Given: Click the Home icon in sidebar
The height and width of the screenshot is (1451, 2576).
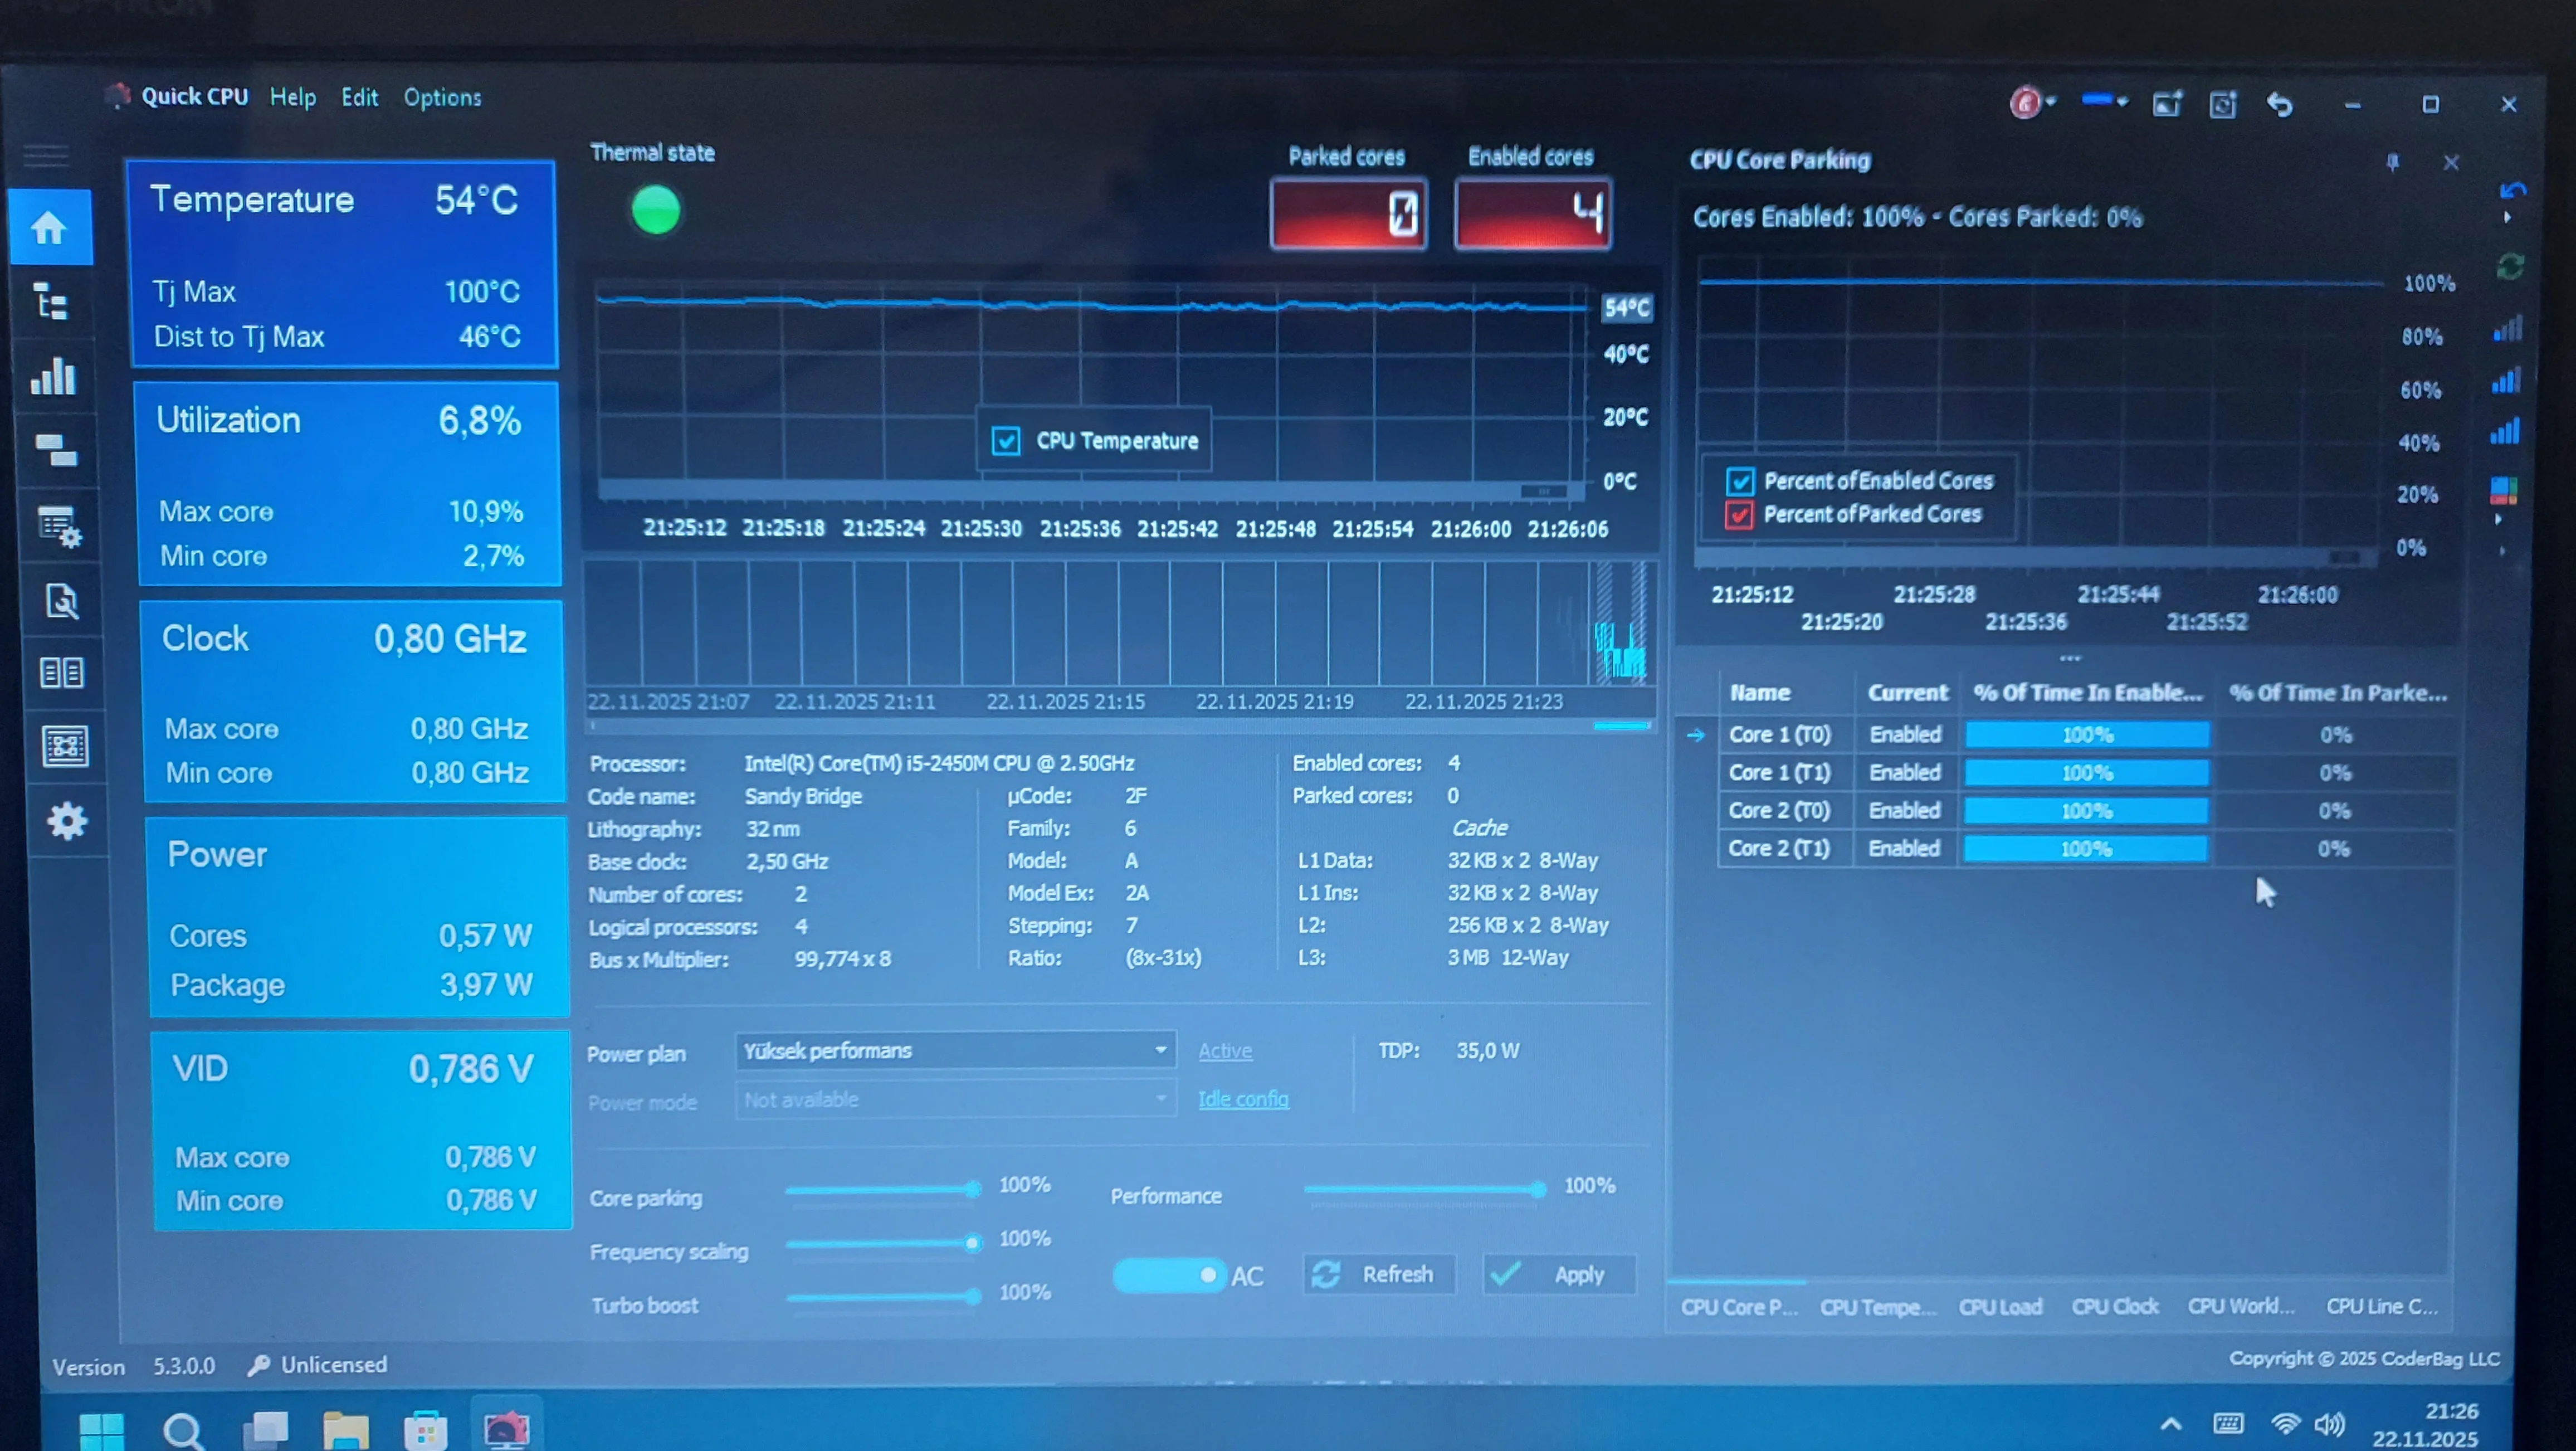Looking at the screenshot, I should coord(49,228).
